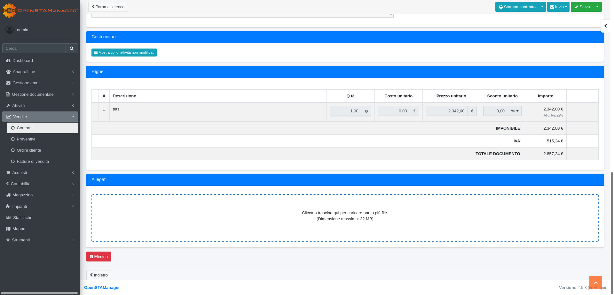Expand the Magazzino sidebar menu
614x295 pixels.
click(22, 195)
